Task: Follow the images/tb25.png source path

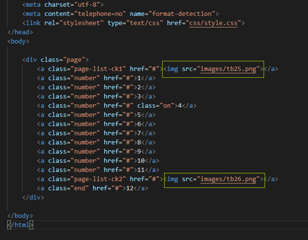Action: click(x=228, y=69)
